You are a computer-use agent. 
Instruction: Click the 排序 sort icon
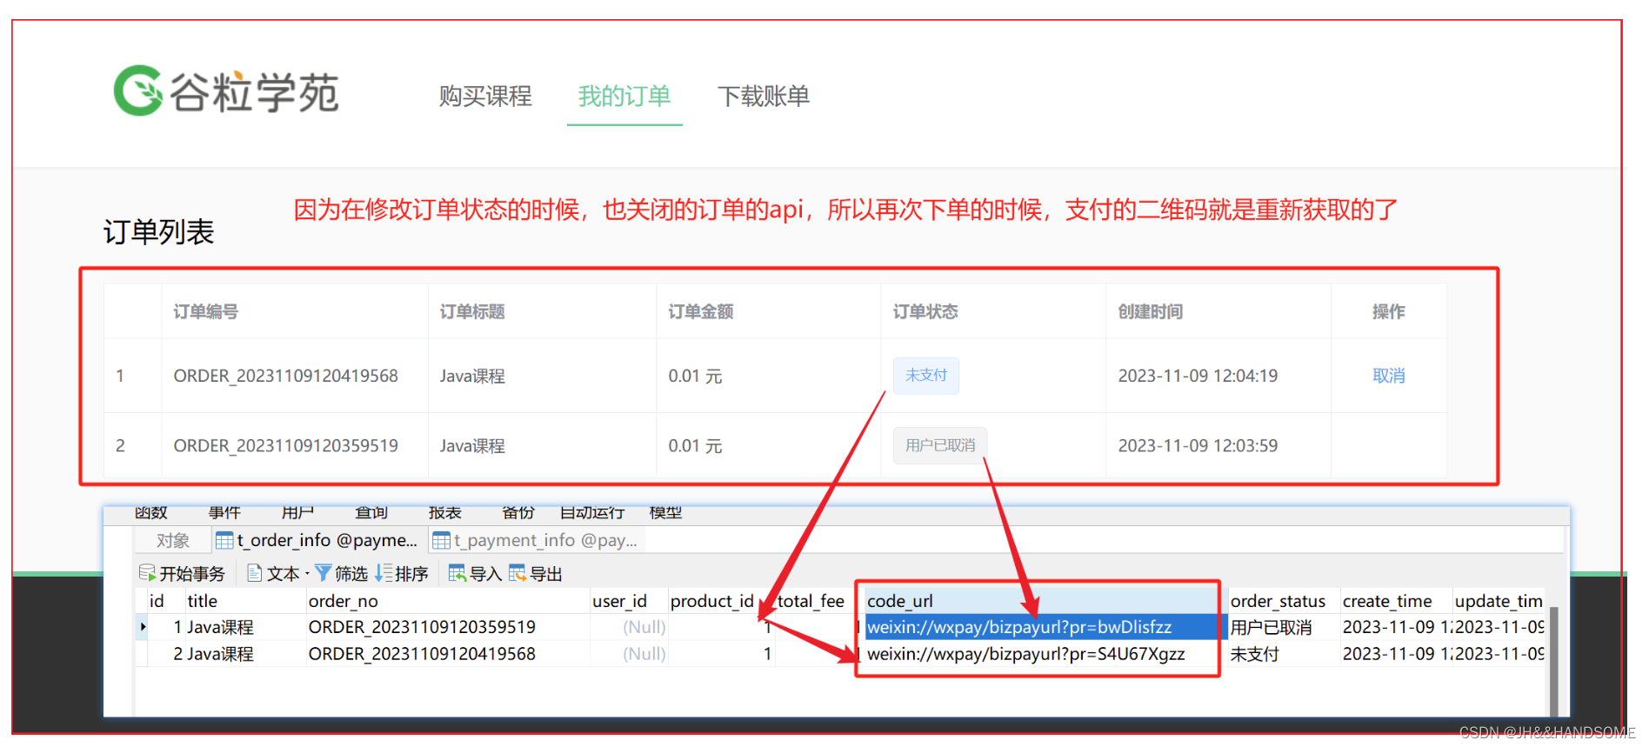point(384,573)
